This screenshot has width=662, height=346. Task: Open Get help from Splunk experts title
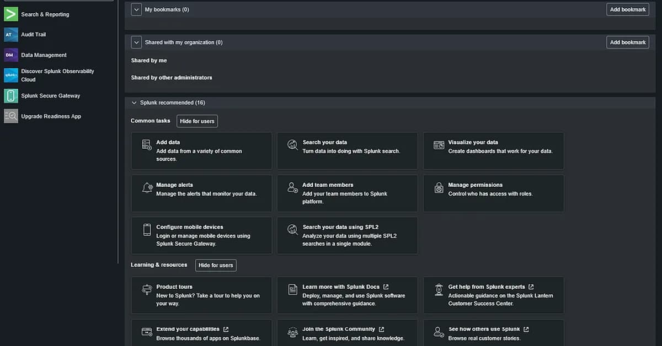pyautogui.click(x=487, y=287)
